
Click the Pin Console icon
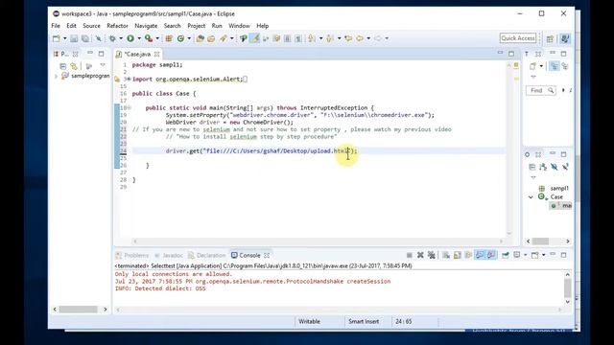pos(506,255)
